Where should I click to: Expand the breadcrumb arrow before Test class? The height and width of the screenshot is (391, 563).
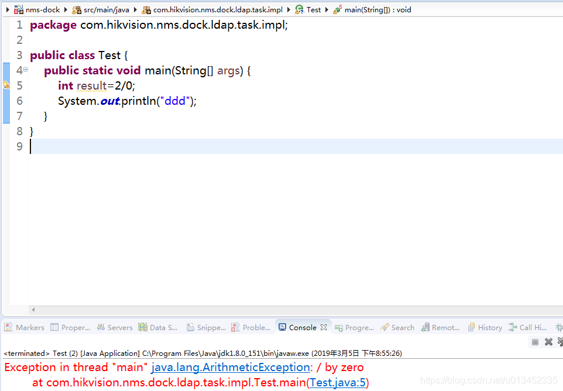pyautogui.click(x=289, y=10)
